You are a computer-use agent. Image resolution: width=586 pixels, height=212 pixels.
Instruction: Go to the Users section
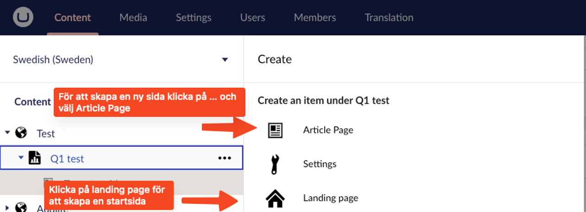click(x=253, y=18)
